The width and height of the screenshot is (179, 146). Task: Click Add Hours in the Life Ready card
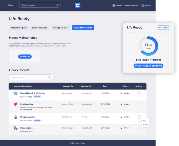pos(163,27)
